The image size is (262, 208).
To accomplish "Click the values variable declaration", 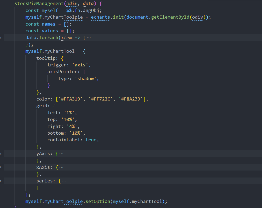I will pos(50,31).
